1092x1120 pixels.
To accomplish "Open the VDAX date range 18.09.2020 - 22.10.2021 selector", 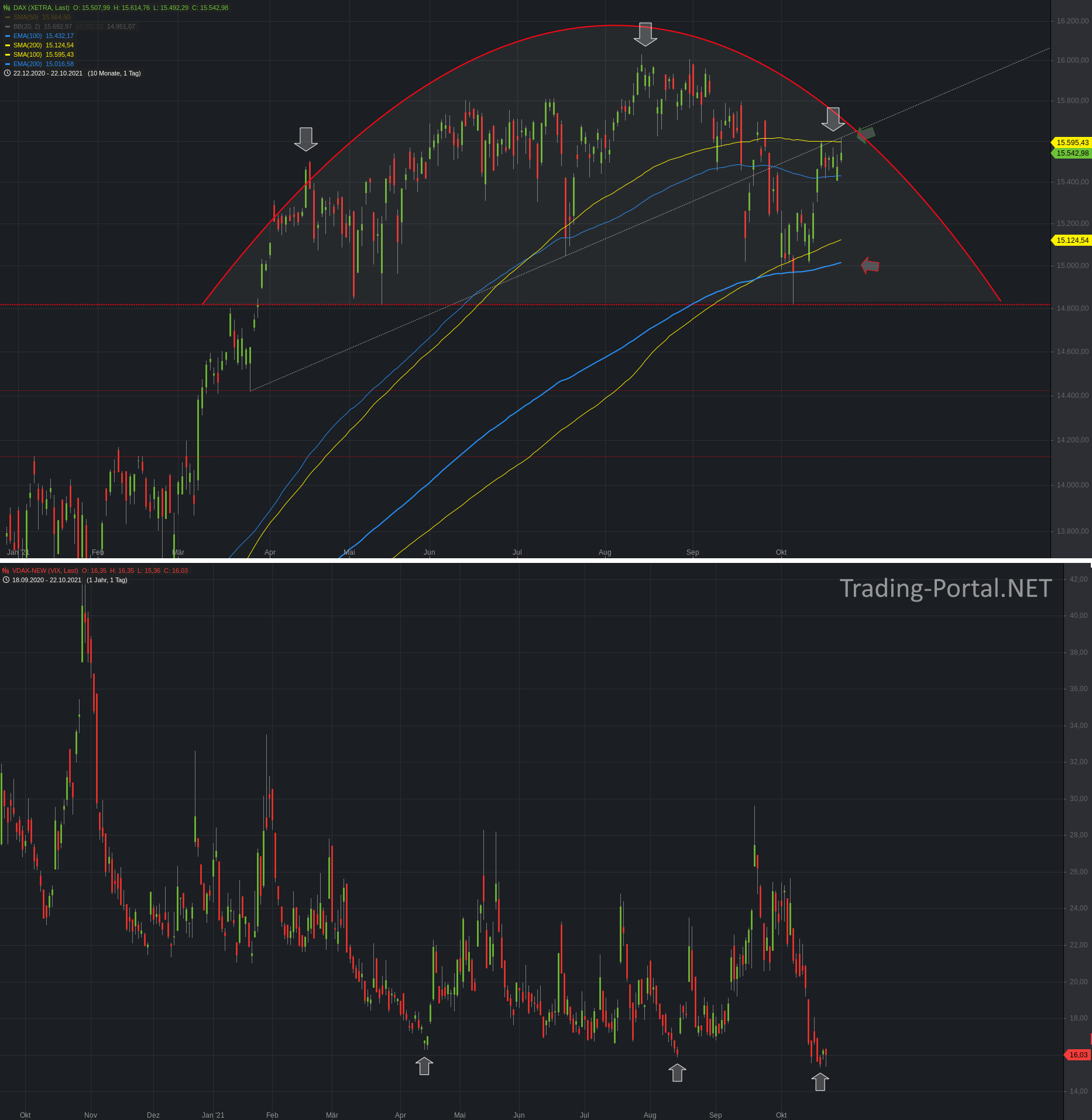I will tap(47, 580).
